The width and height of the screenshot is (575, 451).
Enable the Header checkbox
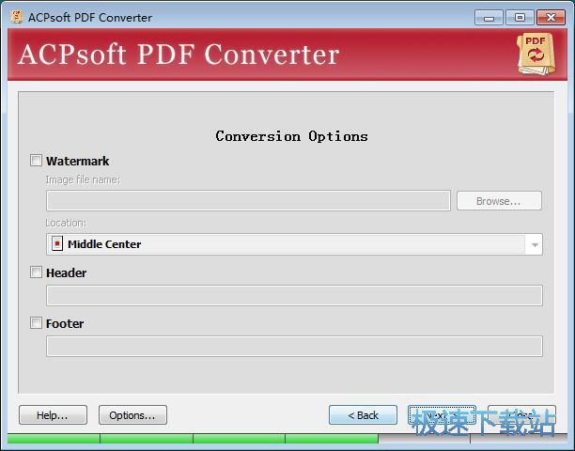[36, 272]
